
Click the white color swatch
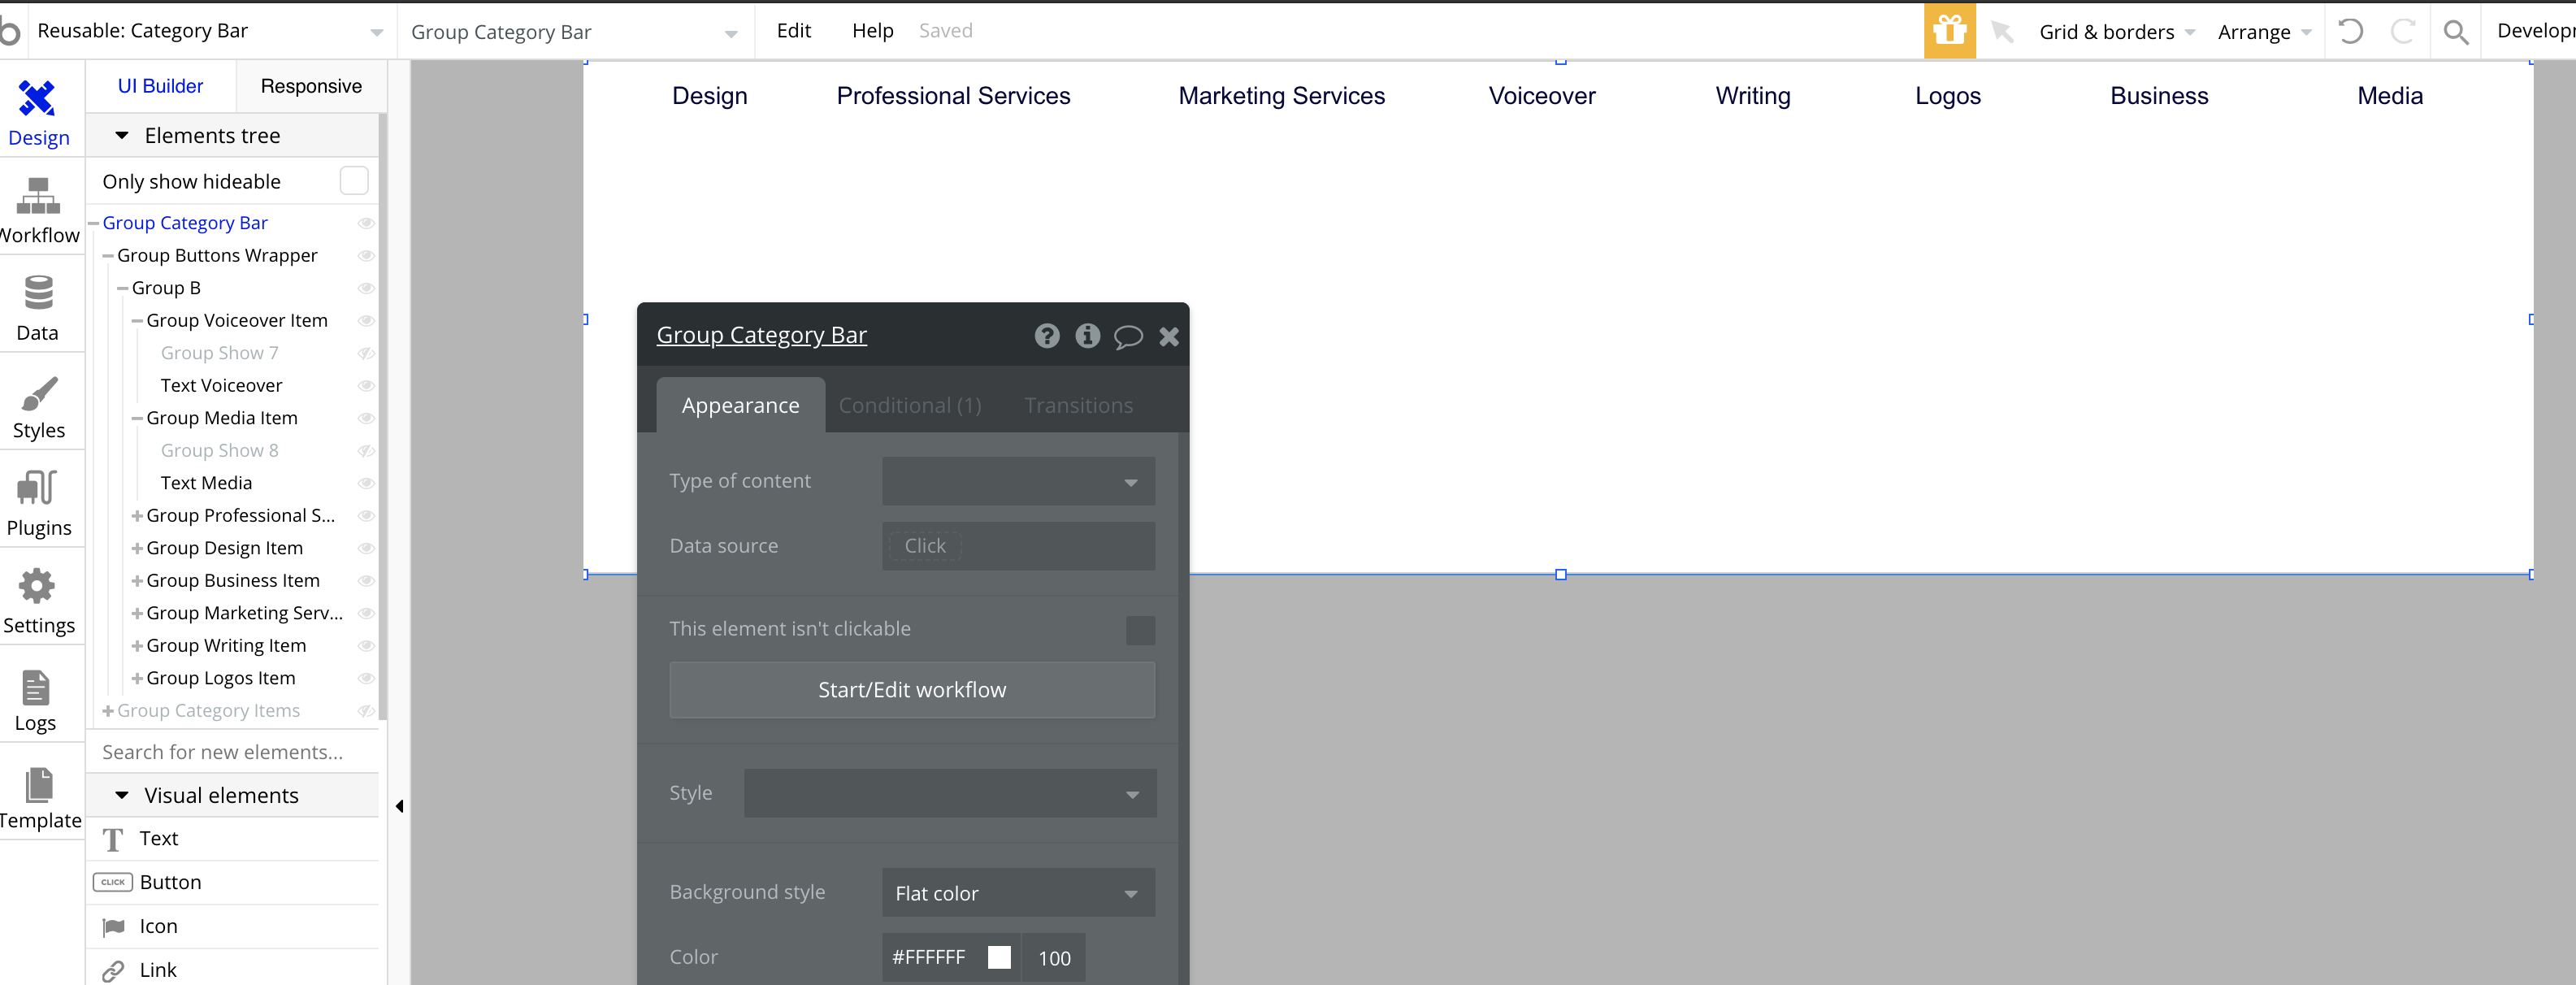(x=998, y=957)
